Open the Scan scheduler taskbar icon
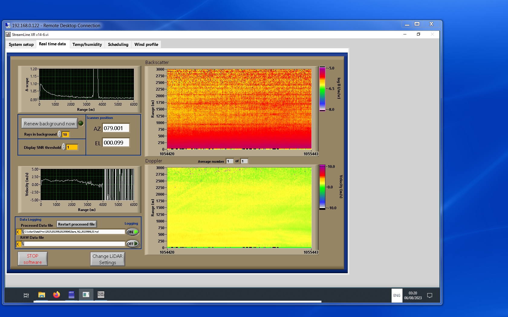The image size is (508, 317). (101, 295)
